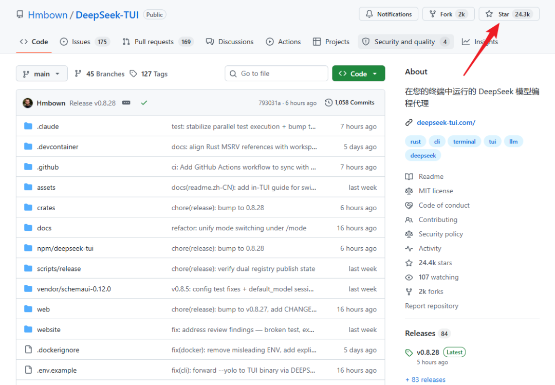This screenshot has width=555, height=385.
Task: Click Report repository link
Action: click(432, 306)
